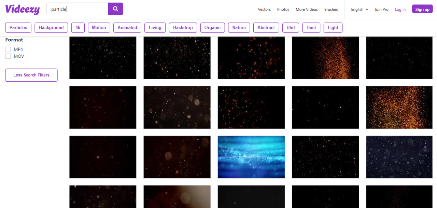This screenshot has height=208, width=437.
Task: Select the Nature tag
Action: tap(239, 28)
